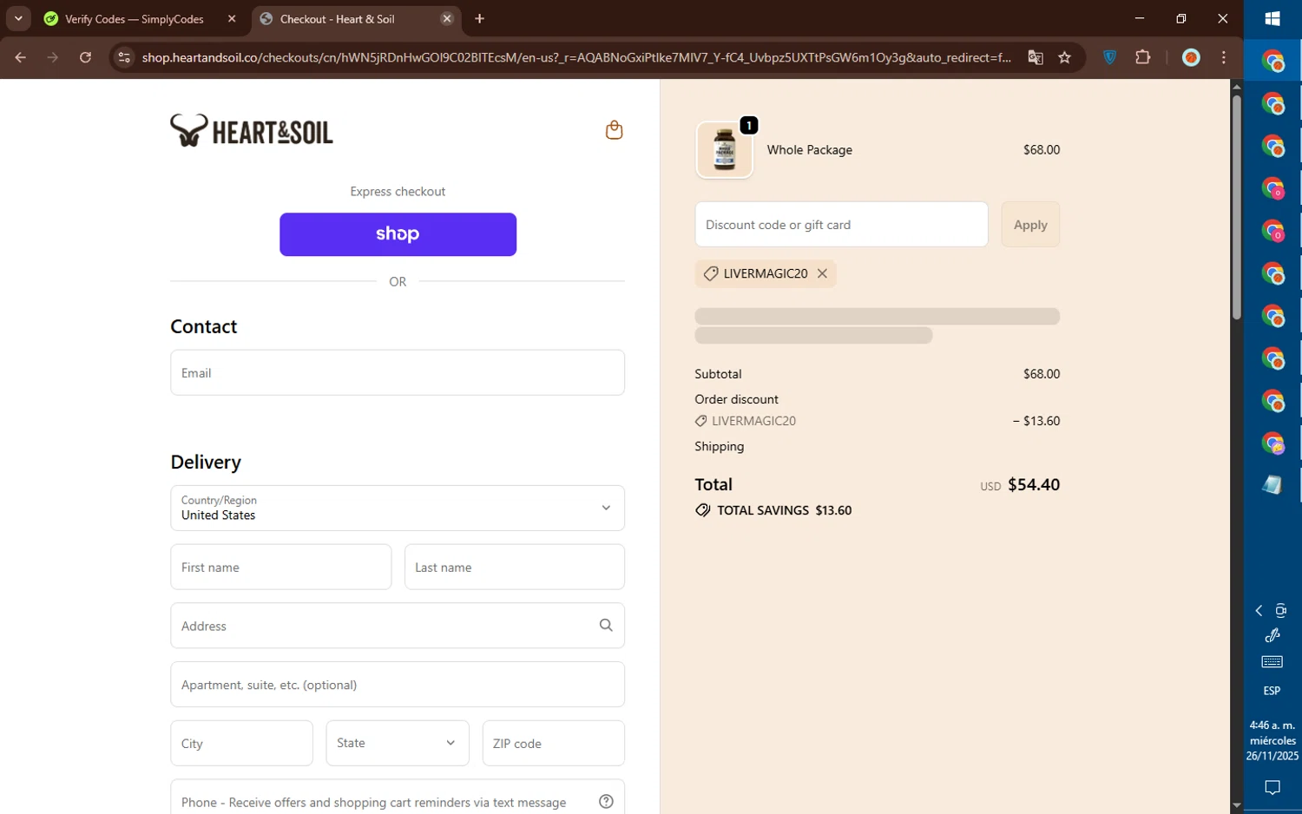Click the Contact section heading
Viewport: 1302px width, 814px height.
204,327
